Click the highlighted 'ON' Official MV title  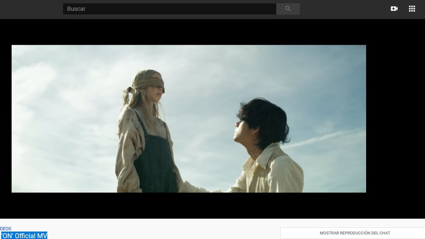point(24,236)
